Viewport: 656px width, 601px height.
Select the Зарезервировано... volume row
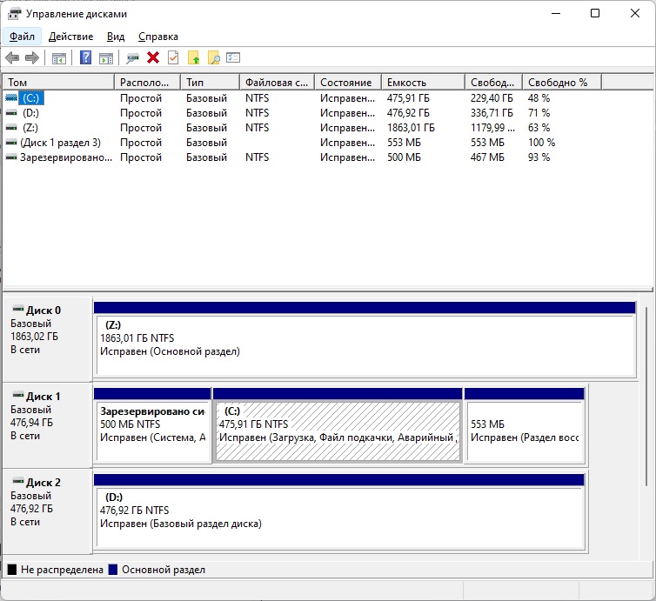66,157
